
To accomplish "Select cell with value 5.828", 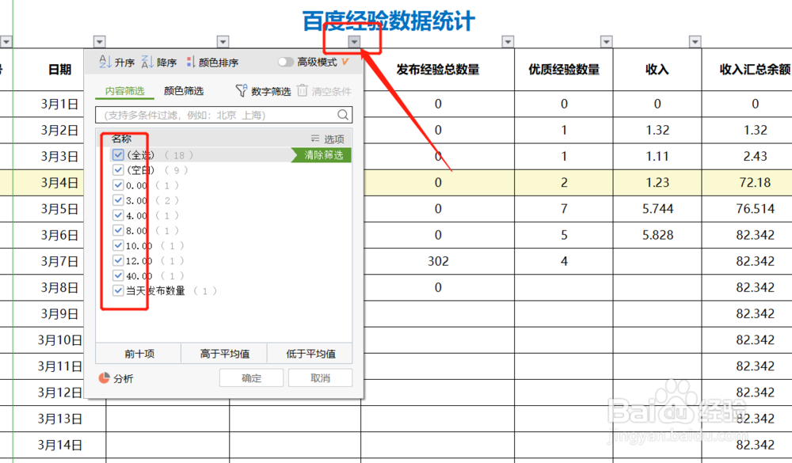I will click(x=657, y=235).
